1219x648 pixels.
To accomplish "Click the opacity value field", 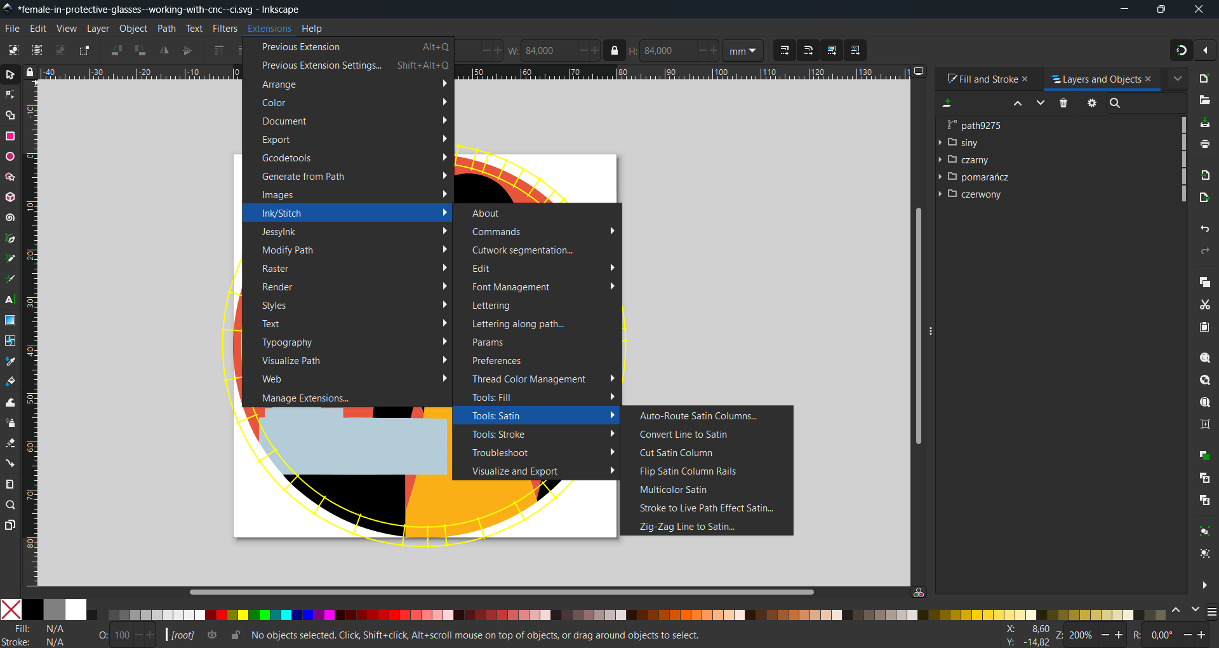I will [x=123, y=635].
